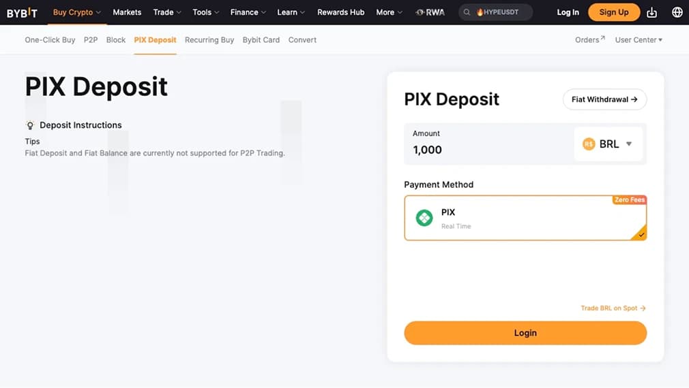Expand the Finance menu
This screenshot has height=388, width=689.
pos(248,12)
